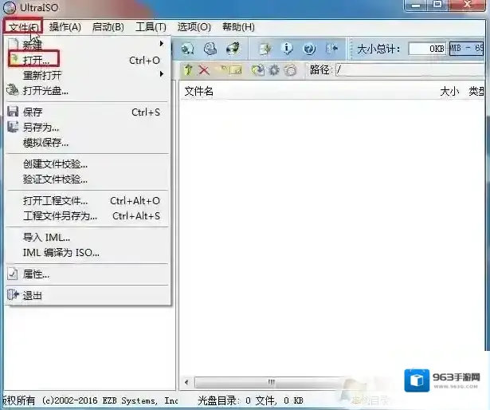Image resolution: width=490 pixels, height=410 pixels.
Task: Click the horizontal scrollbar under file list
Action: click(319, 383)
